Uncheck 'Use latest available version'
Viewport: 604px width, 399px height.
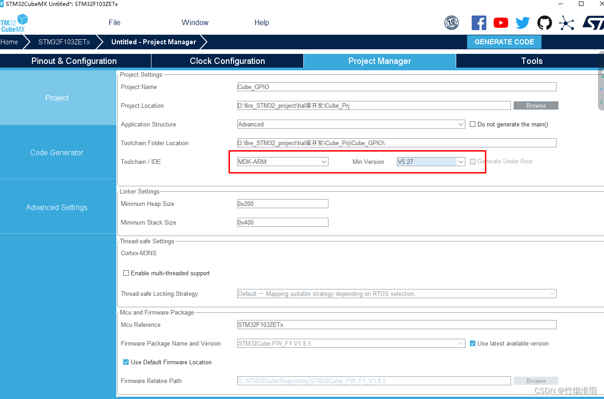pos(473,343)
